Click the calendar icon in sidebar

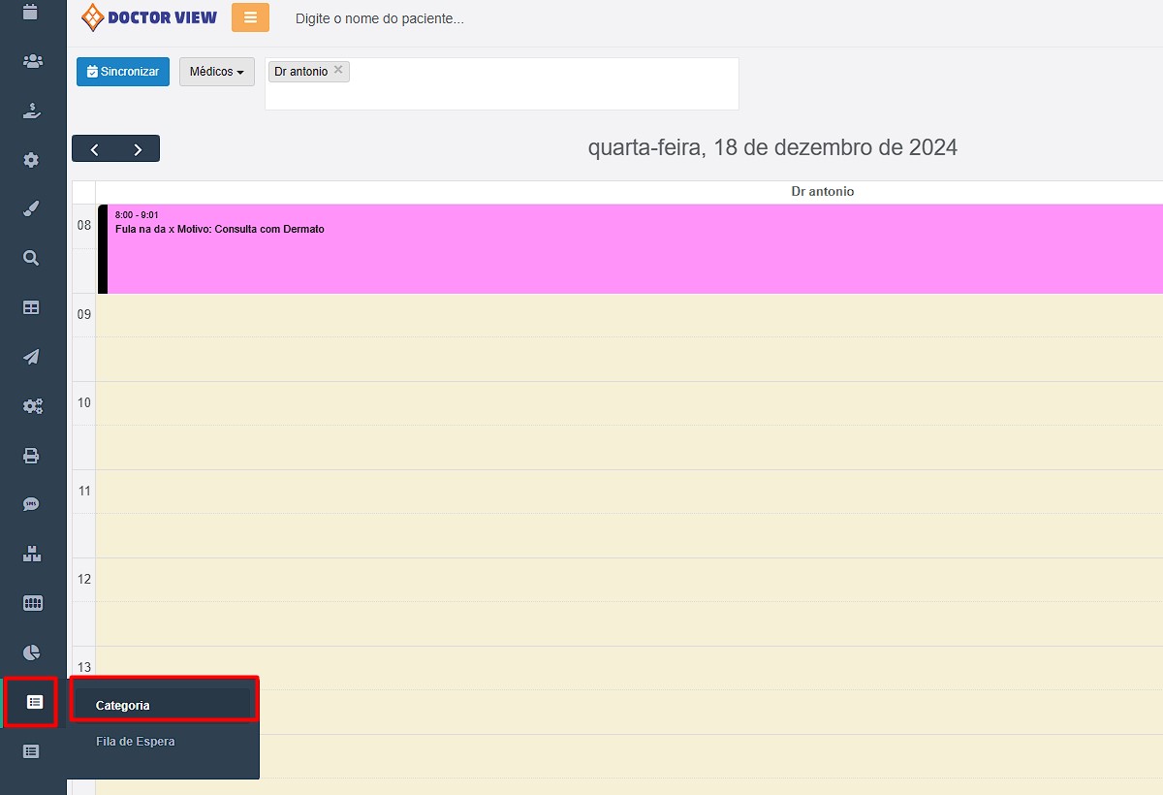click(31, 13)
